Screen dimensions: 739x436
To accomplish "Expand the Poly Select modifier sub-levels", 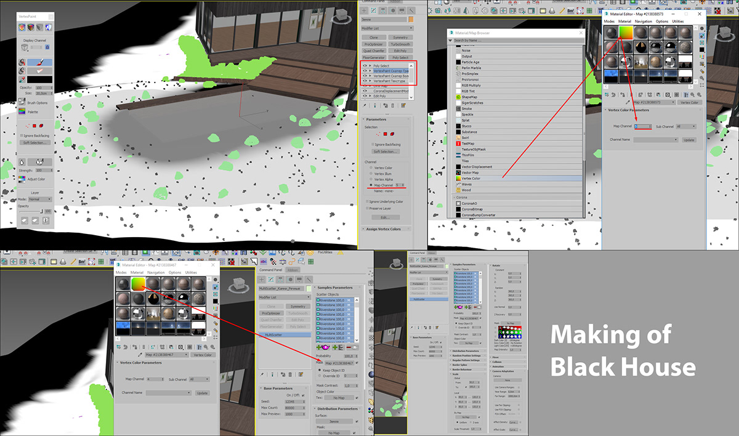I will pos(371,65).
